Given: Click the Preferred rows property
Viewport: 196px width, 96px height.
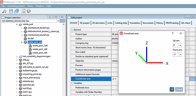Looking at the screenshot, I should 91,88.
